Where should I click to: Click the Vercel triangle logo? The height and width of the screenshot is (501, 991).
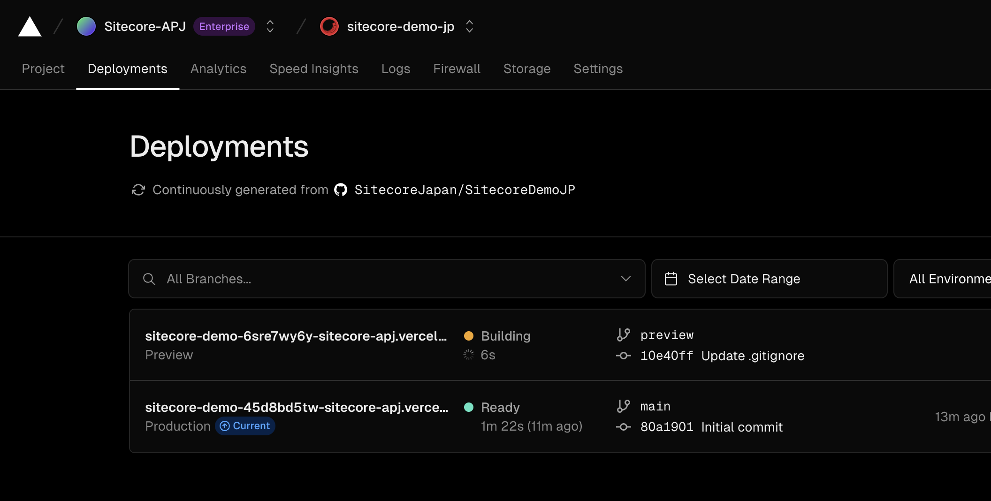click(30, 26)
